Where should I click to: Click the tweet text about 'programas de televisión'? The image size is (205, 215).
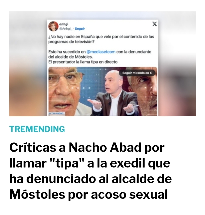[x=101, y=39]
